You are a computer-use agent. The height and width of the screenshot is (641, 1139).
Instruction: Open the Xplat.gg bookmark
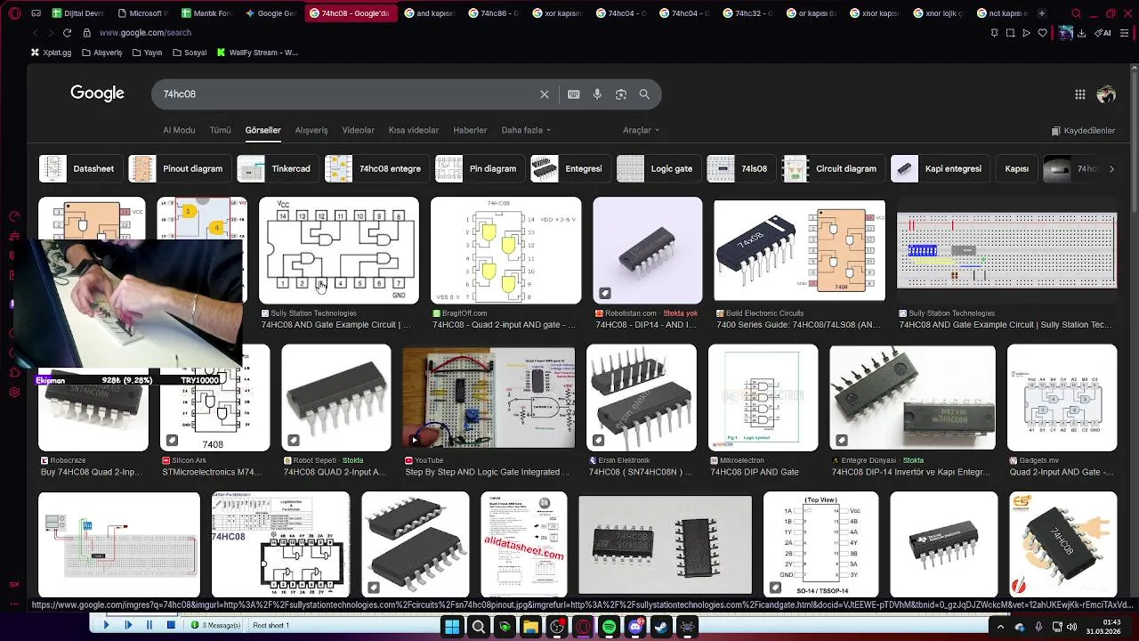[50, 53]
